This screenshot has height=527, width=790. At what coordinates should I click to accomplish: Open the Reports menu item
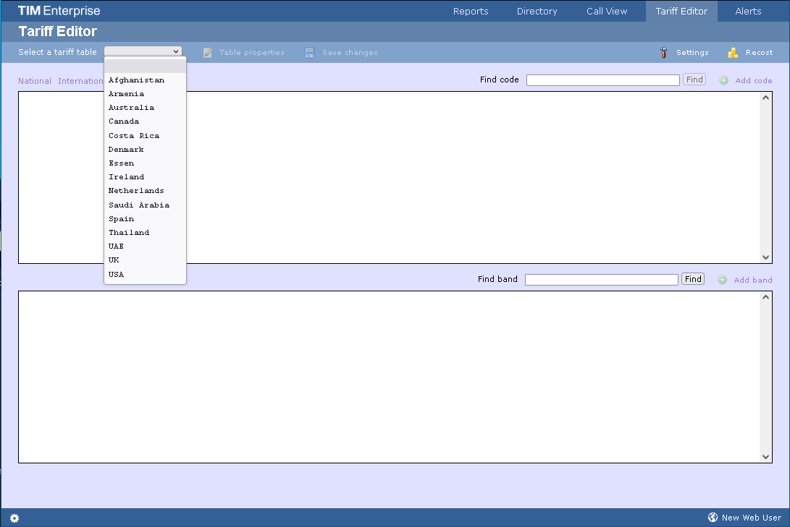[471, 11]
